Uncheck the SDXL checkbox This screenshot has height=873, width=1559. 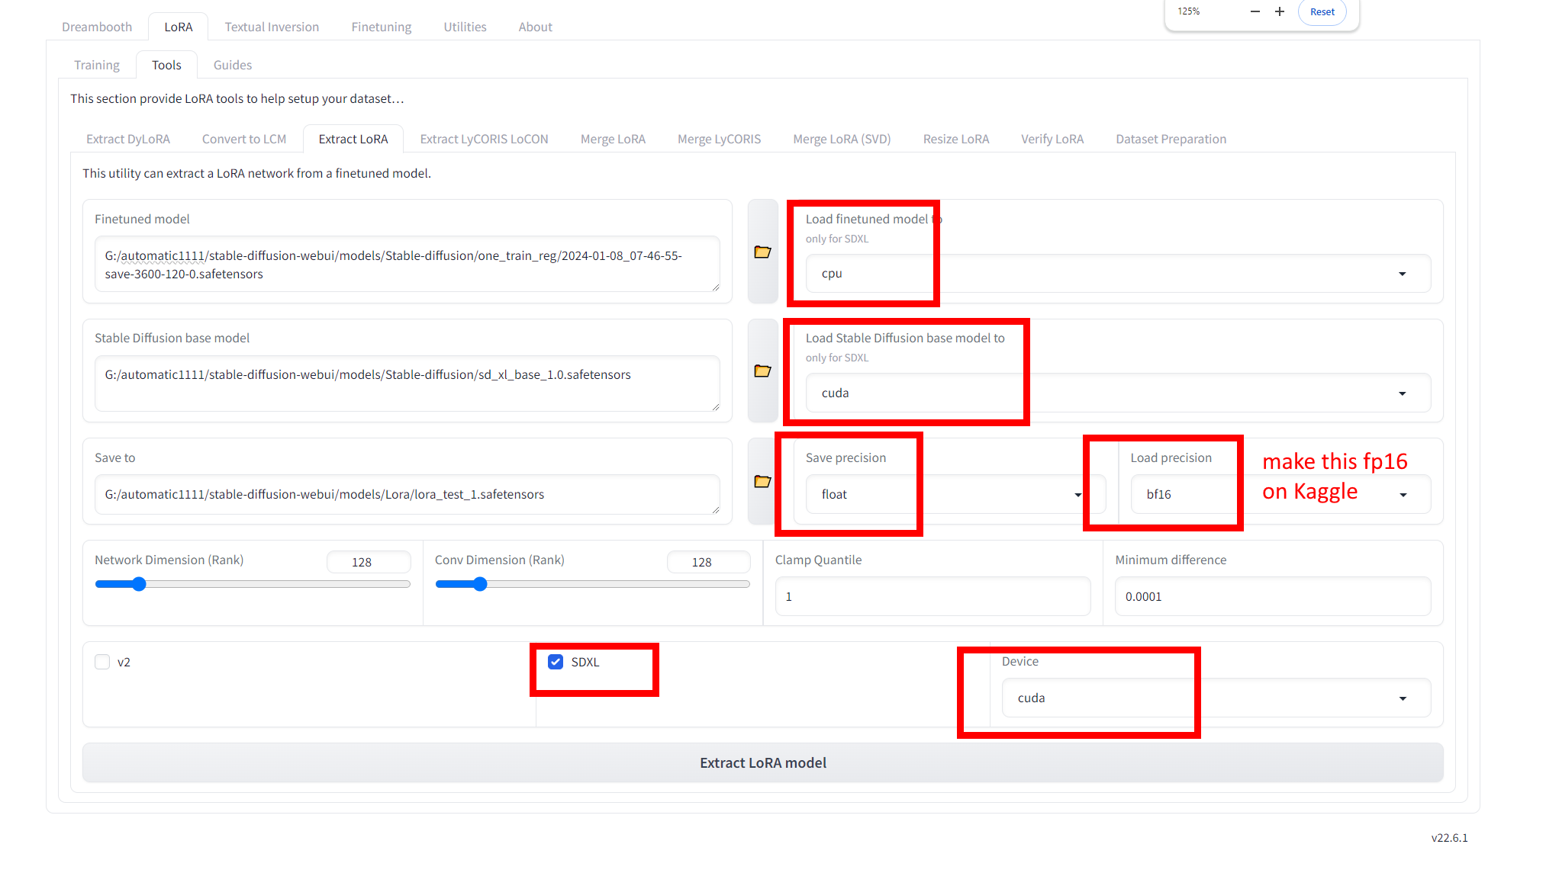click(556, 662)
